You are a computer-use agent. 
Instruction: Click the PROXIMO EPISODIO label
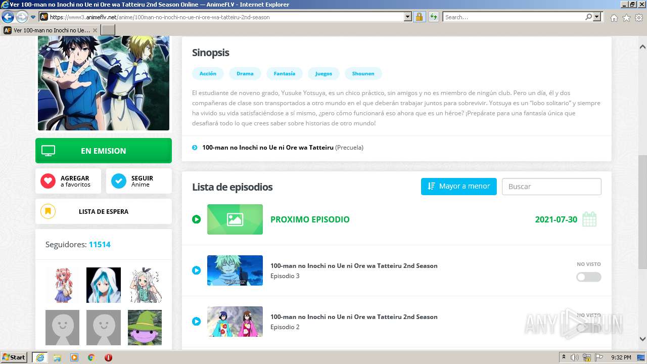coord(310,219)
